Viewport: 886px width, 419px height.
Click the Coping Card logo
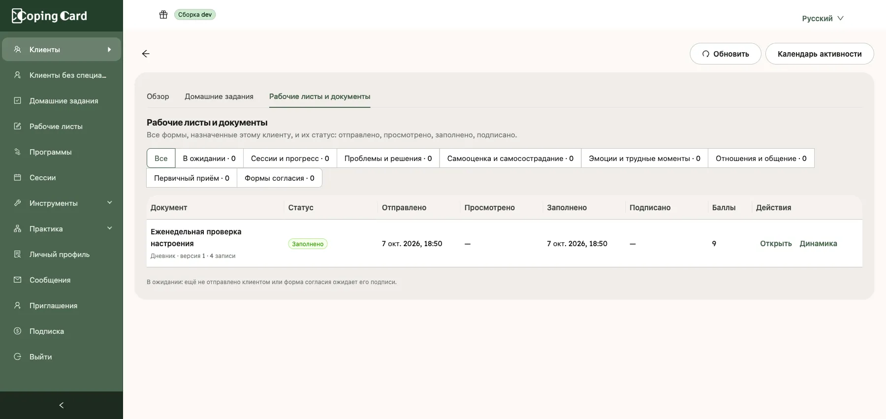49,16
